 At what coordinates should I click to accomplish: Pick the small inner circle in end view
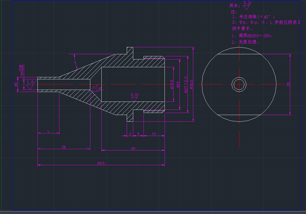coord(239,85)
